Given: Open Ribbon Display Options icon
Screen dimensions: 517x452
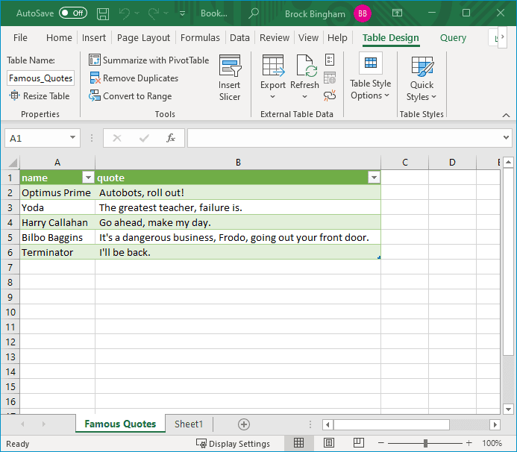Looking at the screenshot, I should click(x=397, y=13).
